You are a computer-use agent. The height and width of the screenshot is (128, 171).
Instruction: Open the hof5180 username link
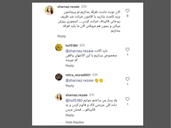72,46
